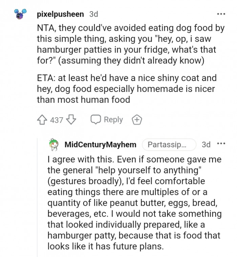Visit the MidCenturyMayhem username link
Screen dimensions: 237x257
tap(100, 145)
